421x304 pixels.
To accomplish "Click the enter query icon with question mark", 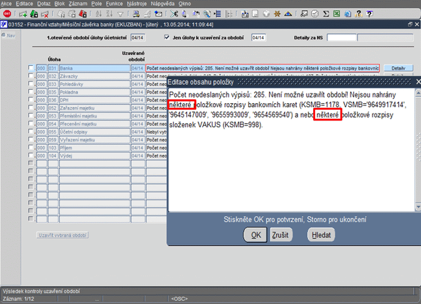I will click(x=61, y=14).
